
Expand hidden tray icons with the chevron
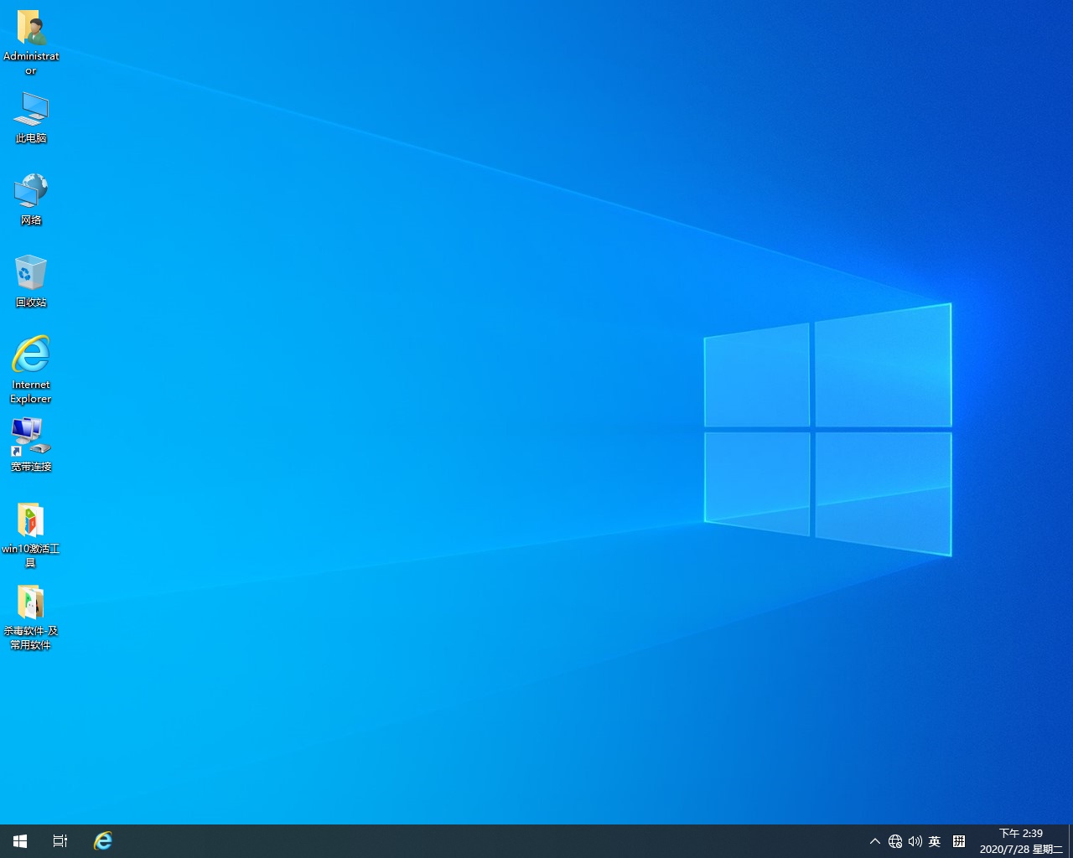[x=874, y=840]
